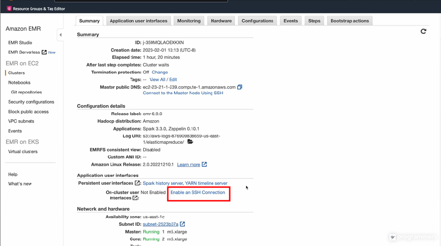Open What's new in sidebar
The height and width of the screenshot is (246, 441).
coord(20,184)
